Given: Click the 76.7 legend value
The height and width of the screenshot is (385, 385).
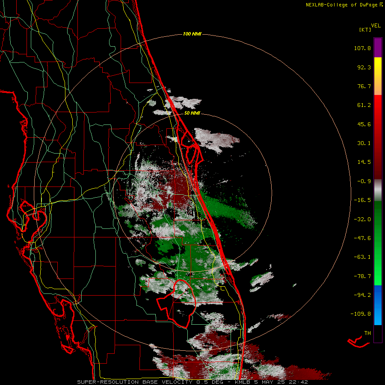Looking at the screenshot, I should point(364,86).
